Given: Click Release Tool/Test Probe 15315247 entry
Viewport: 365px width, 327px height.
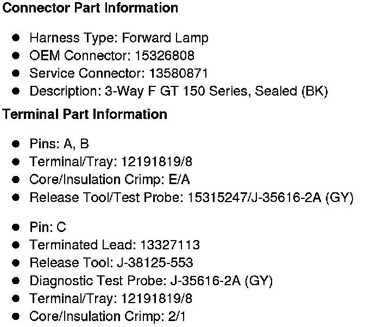Looking at the screenshot, I should pos(191,197).
